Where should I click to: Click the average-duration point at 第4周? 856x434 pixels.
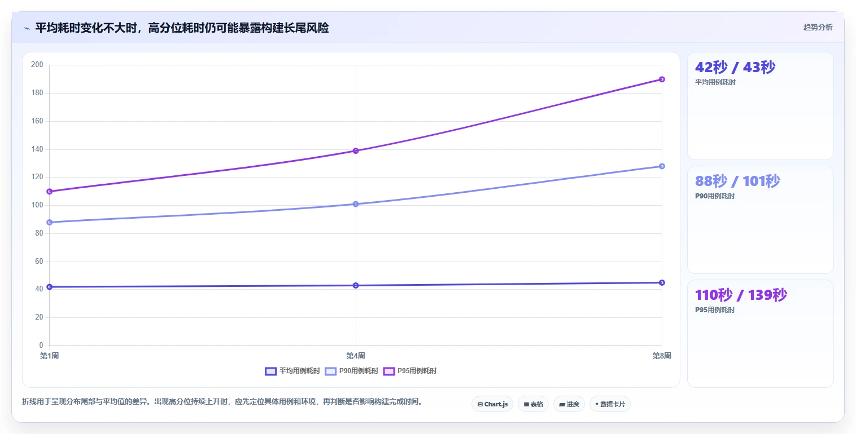coord(356,285)
